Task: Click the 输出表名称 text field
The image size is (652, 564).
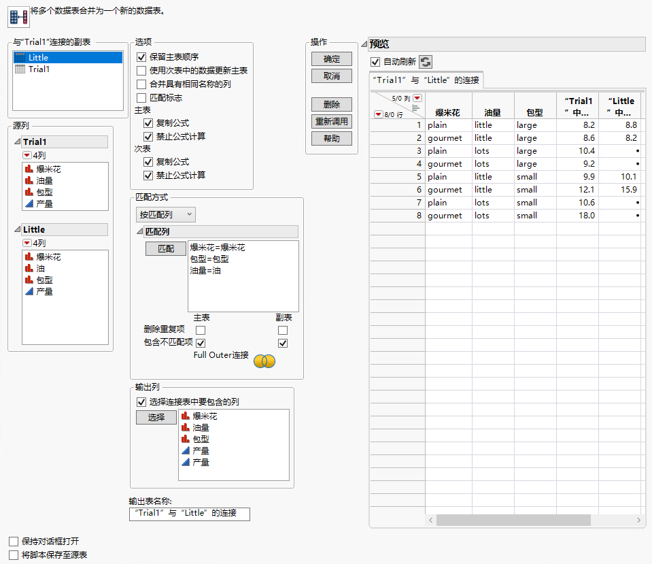Action: tap(189, 514)
